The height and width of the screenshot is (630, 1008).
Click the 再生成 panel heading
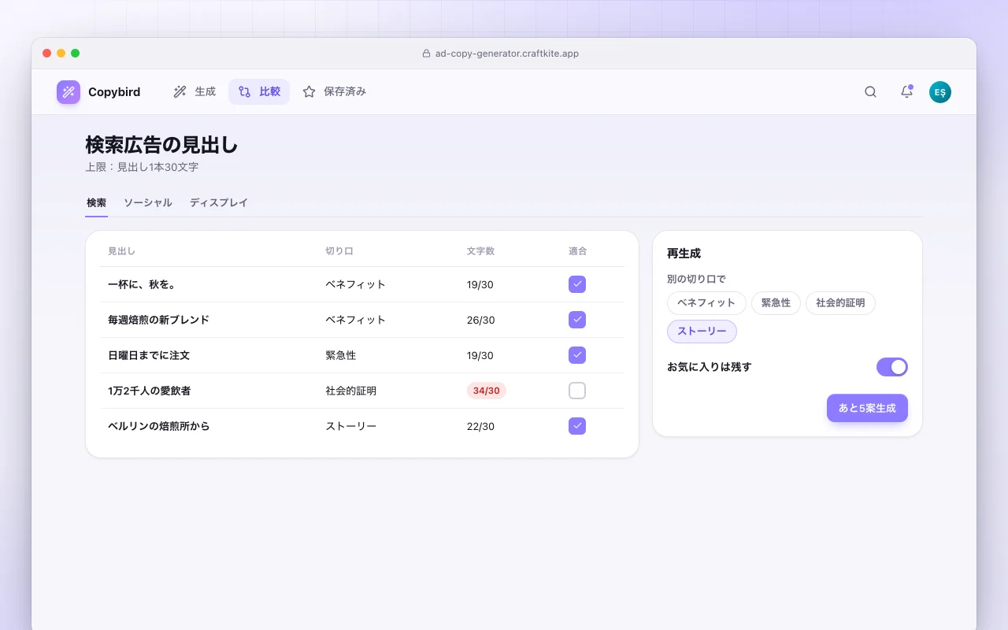pyautogui.click(x=684, y=254)
